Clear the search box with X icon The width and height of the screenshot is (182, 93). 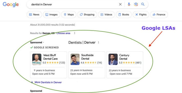(x=120, y=4)
